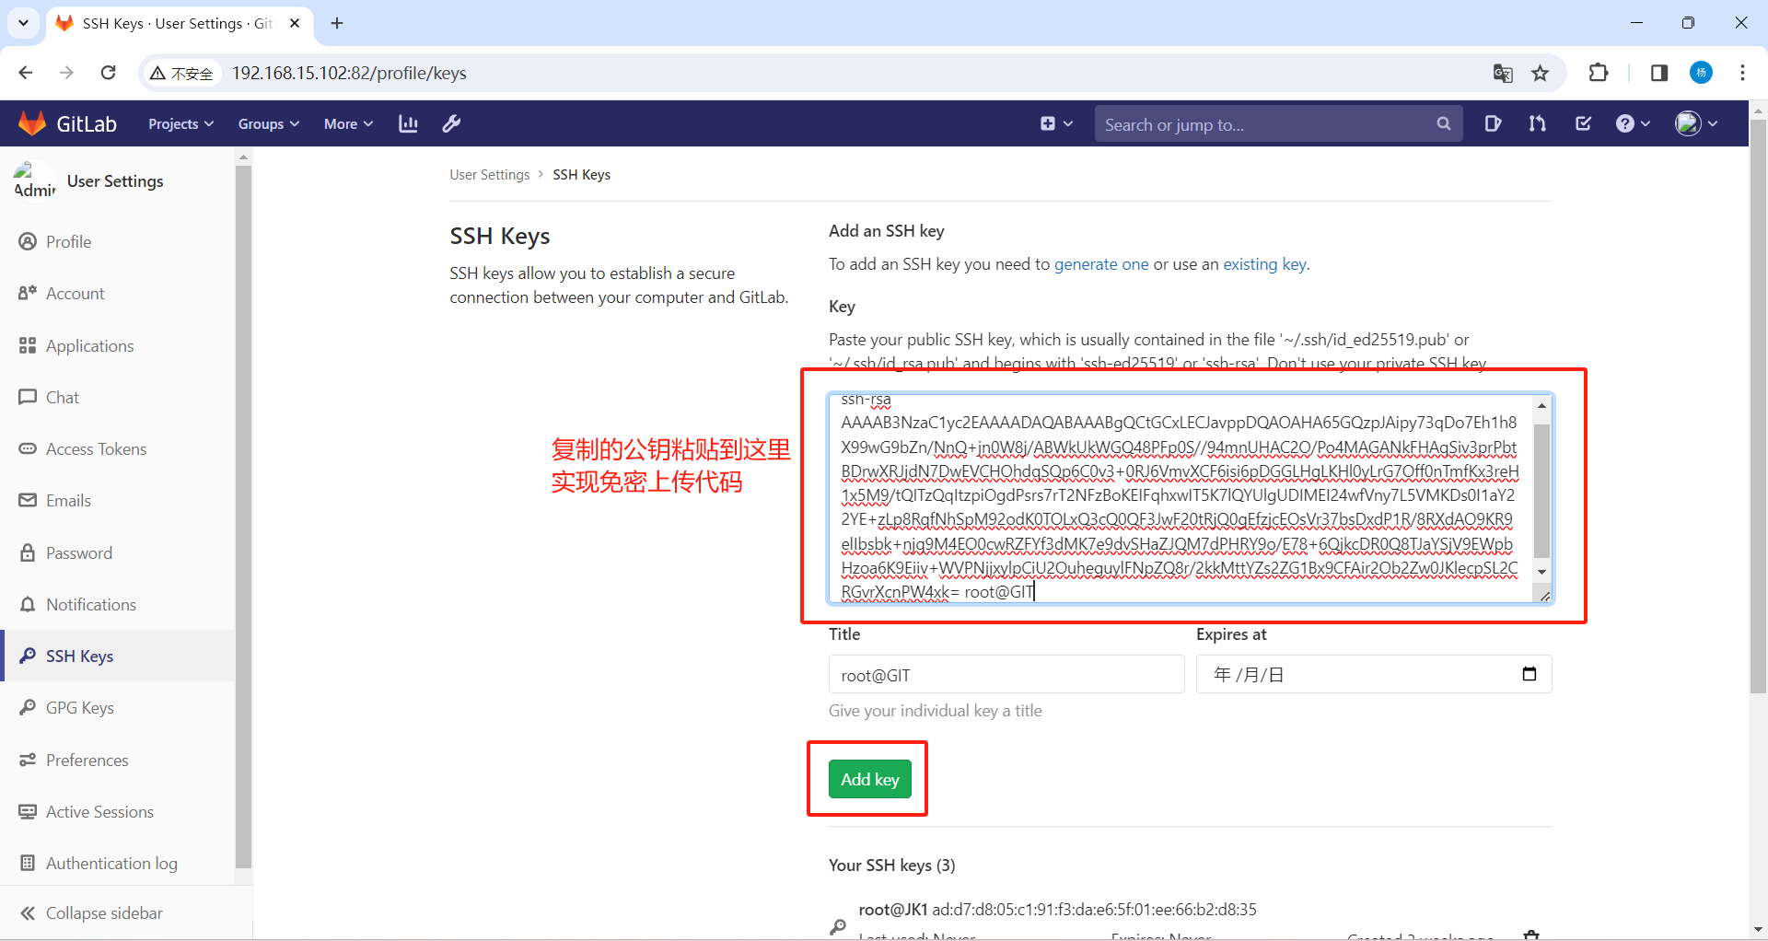
Task: Open the To-Do List icon in navbar
Action: tap(1584, 123)
